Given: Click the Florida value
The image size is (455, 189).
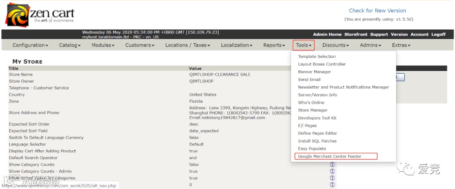Looking at the screenshot, I should tap(196, 101).
